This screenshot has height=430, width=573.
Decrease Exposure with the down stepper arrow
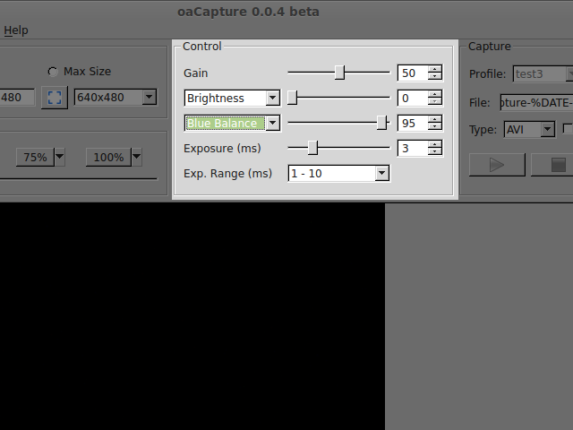pos(435,152)
